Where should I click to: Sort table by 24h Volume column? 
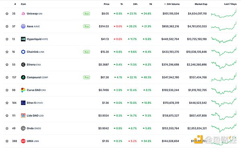172,4
